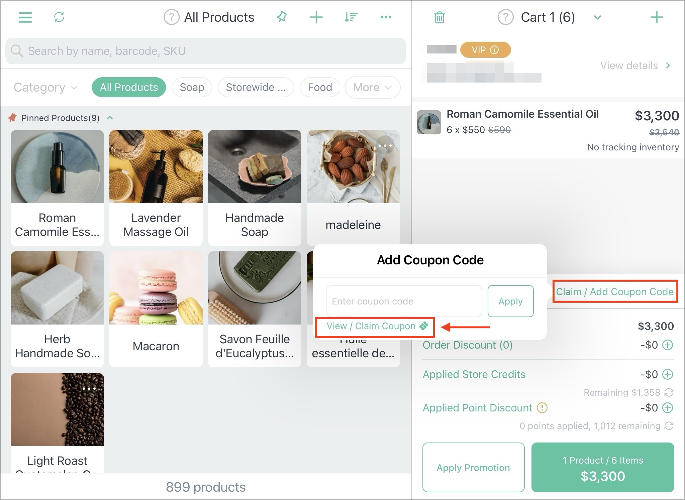
Task: Click Applied Store Credits label
Action: pos(474,374)
